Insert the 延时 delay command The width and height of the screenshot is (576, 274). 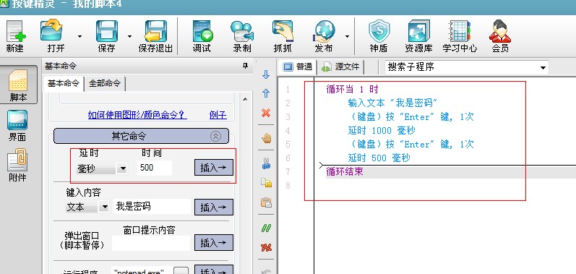pos(214,168)
